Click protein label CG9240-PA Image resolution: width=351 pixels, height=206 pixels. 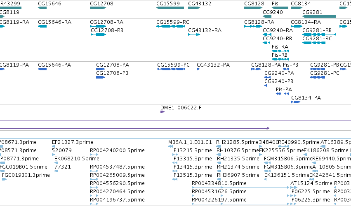click(x=279, y=73)
